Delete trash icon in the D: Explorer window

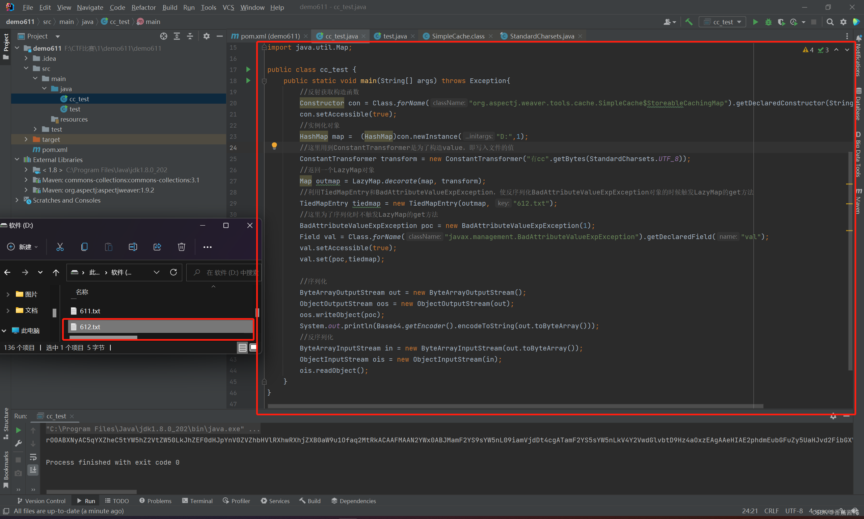[x=181, y=247]
